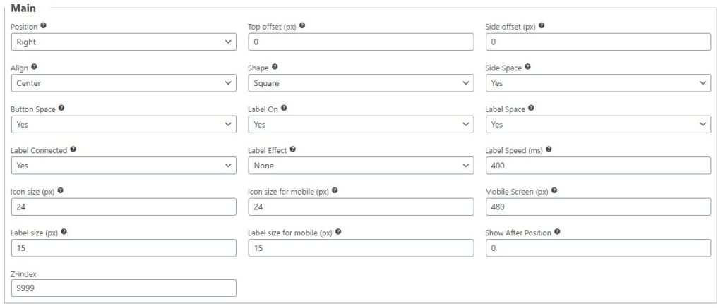
Task: Click the Shape help question mark icon
Action: (x=275, y=67)
